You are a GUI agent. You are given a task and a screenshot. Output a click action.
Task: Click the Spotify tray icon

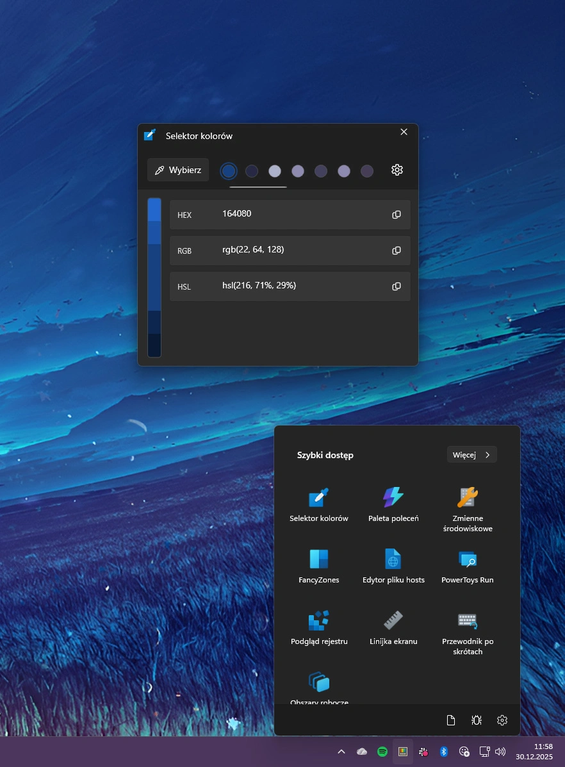click(x=382, y=752)
